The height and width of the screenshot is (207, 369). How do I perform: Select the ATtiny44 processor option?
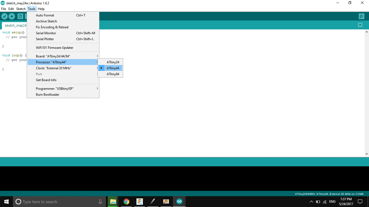pos(110,68)
